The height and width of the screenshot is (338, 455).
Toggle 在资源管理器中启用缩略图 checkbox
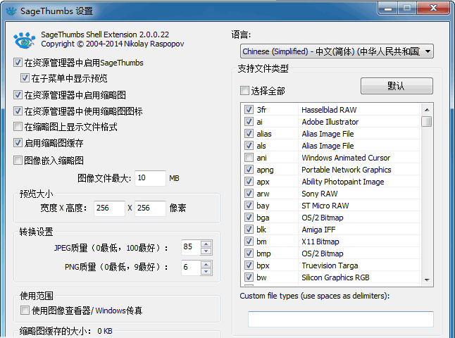click(x=18, y=94)
